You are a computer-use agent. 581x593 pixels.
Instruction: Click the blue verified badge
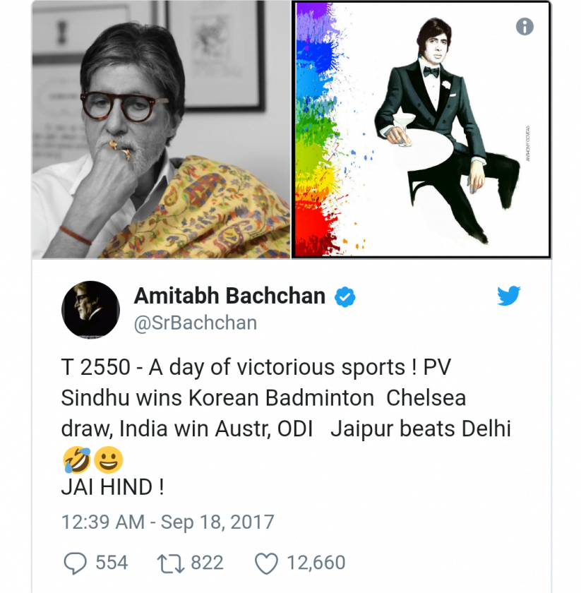345,297
